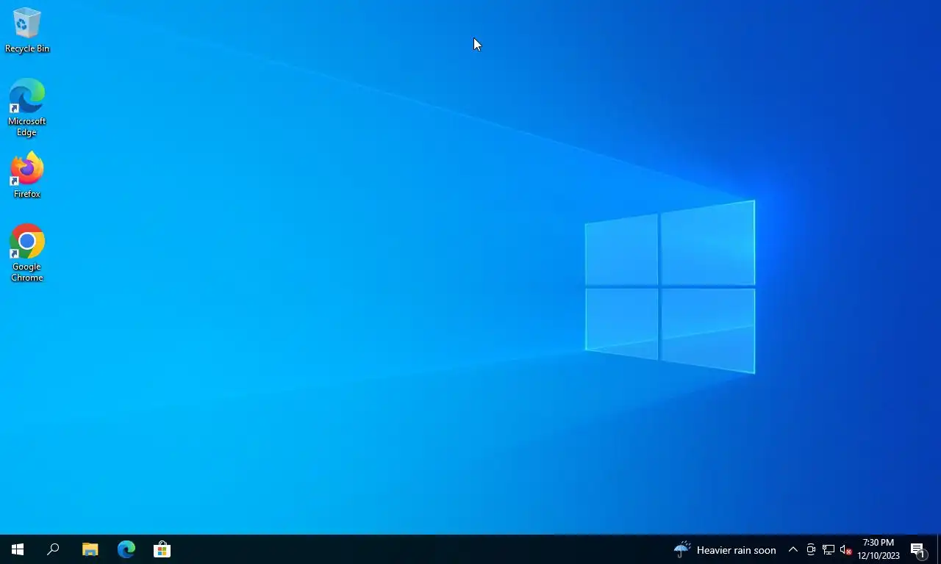
Task: Select the Recycle Bin desktop icon
Action: coord(27,30)
